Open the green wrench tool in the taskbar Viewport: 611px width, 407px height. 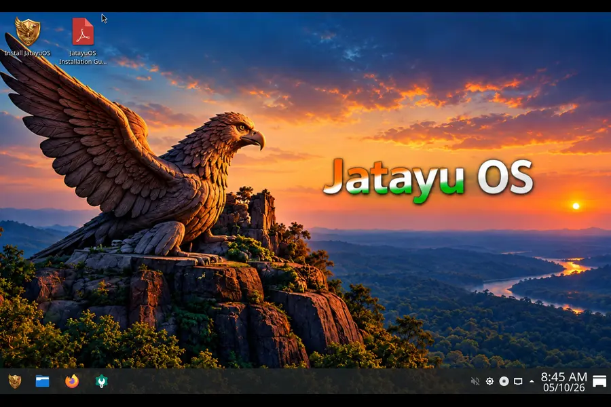(x=101, y=381)
